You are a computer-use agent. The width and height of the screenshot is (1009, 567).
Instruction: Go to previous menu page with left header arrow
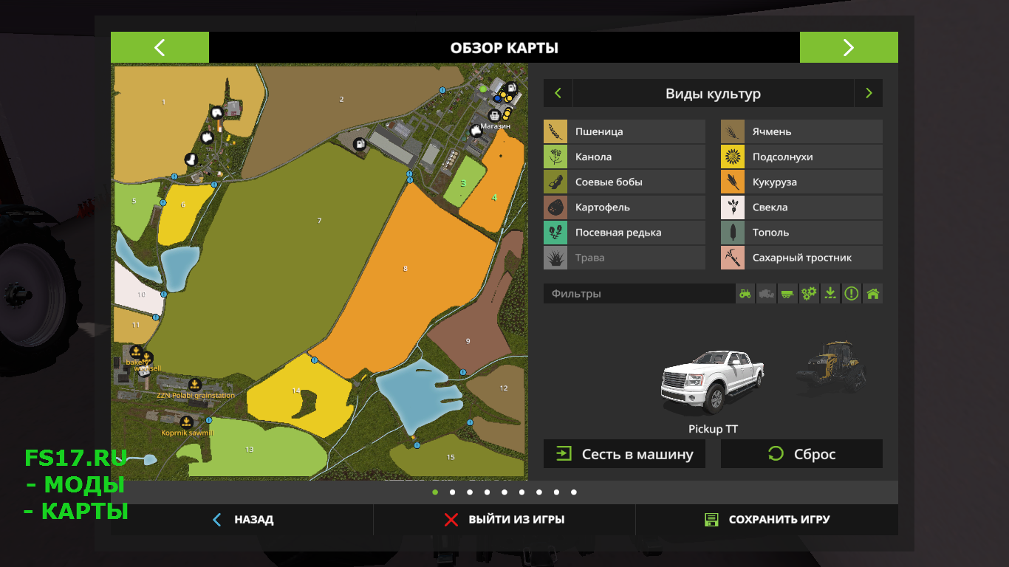click(x=160, y=47)
